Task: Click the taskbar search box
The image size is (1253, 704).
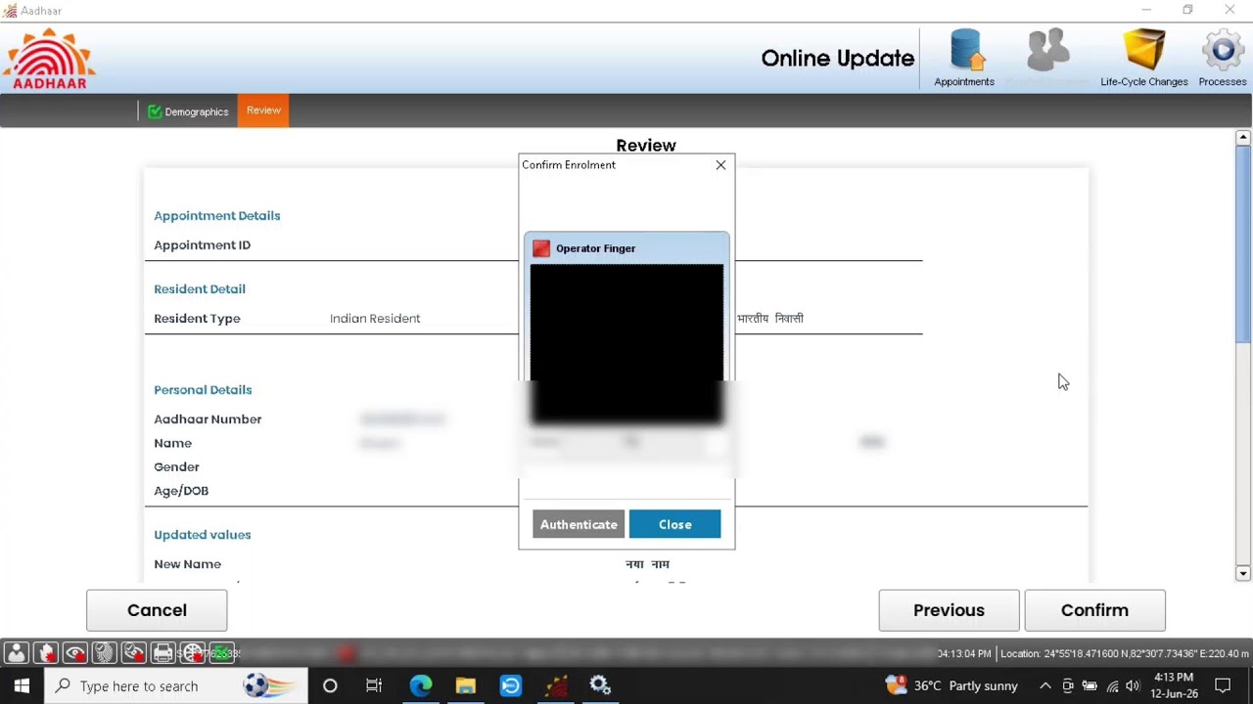Action: point(176,685)
